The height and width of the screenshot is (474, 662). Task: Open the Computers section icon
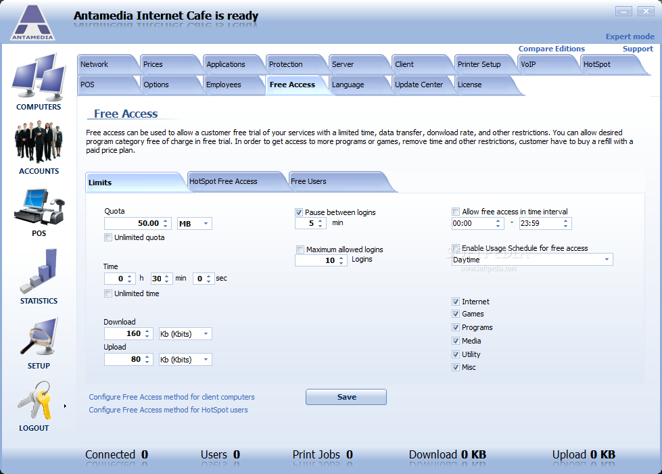click(39, 76)
